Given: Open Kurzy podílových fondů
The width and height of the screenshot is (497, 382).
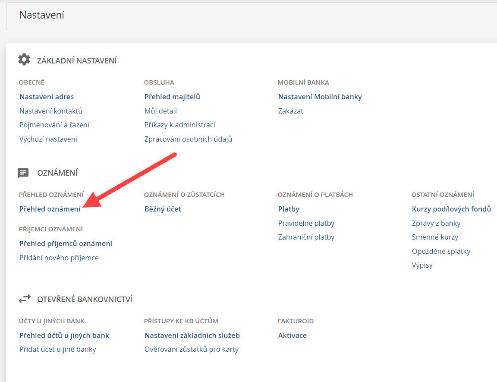Looking at the screenshot, I should [x=451, y=209].
